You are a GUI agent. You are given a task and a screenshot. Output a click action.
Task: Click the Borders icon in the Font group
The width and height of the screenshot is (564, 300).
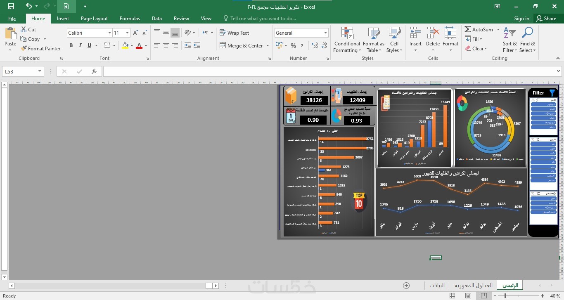point(107,45)
